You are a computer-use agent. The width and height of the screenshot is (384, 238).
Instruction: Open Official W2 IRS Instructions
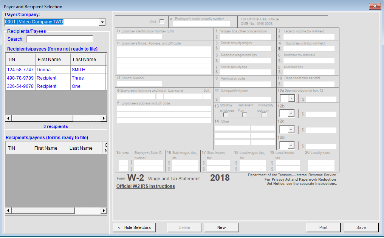tap(146, 186)
